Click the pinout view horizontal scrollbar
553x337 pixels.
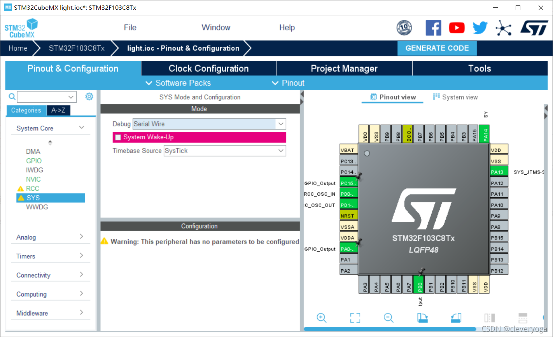[x=390, y=329]
